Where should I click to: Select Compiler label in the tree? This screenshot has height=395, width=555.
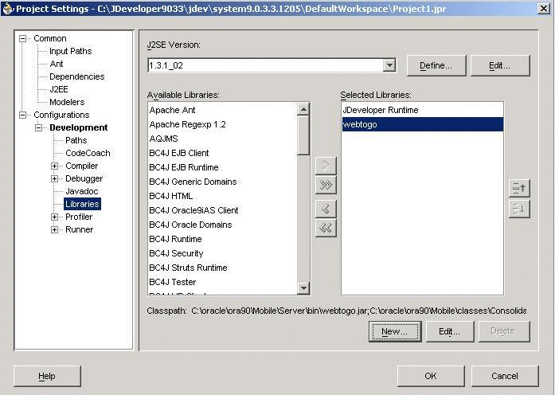click(x=82, y=166)
